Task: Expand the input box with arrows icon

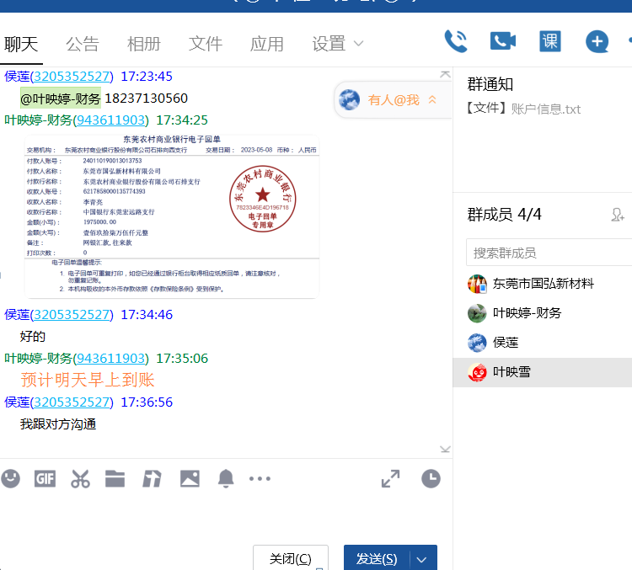Action: pyautogui.click(x=390, y=478)
